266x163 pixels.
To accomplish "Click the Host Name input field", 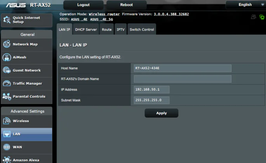I will point(183,68).
